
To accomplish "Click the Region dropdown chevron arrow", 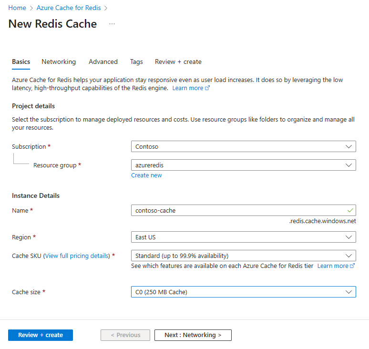I will [348, 237].
